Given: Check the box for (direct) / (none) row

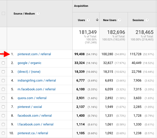Looking at the screenshot, I should (3, 72).
